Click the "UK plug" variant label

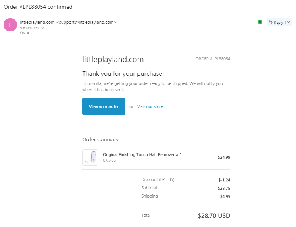(x=109, y=160)
